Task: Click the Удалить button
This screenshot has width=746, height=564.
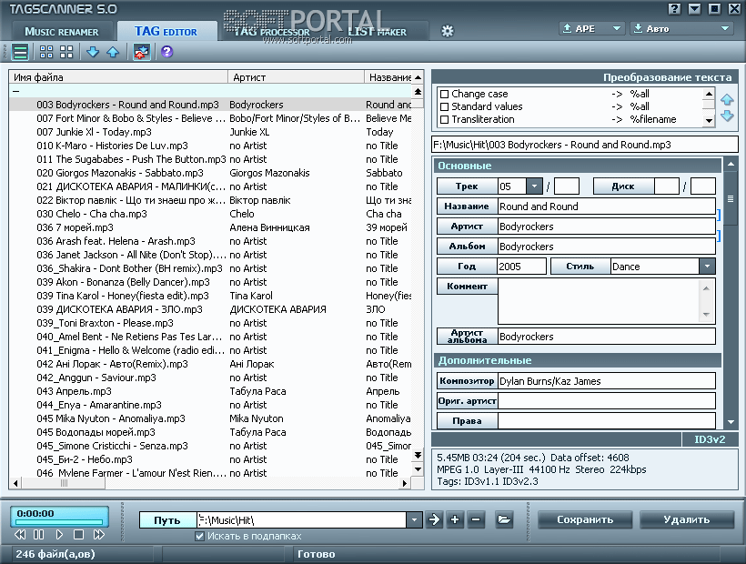Action: pos(686,519)
